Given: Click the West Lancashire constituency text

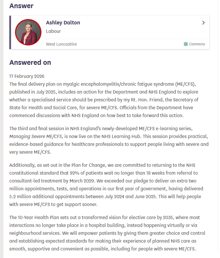Looking at the screenshot, I should [61, 44].
